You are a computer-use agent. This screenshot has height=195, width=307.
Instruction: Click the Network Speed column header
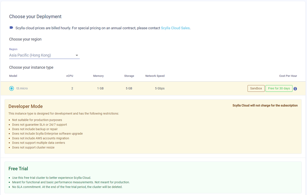[x=155, y=76]
